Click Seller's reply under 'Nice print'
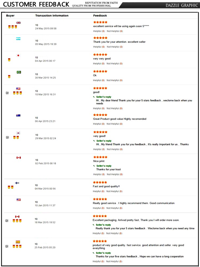This screenshot has width=200, height=267. [x=104, y=166]
